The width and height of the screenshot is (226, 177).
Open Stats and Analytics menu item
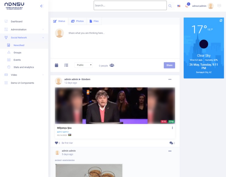[24, 67]
